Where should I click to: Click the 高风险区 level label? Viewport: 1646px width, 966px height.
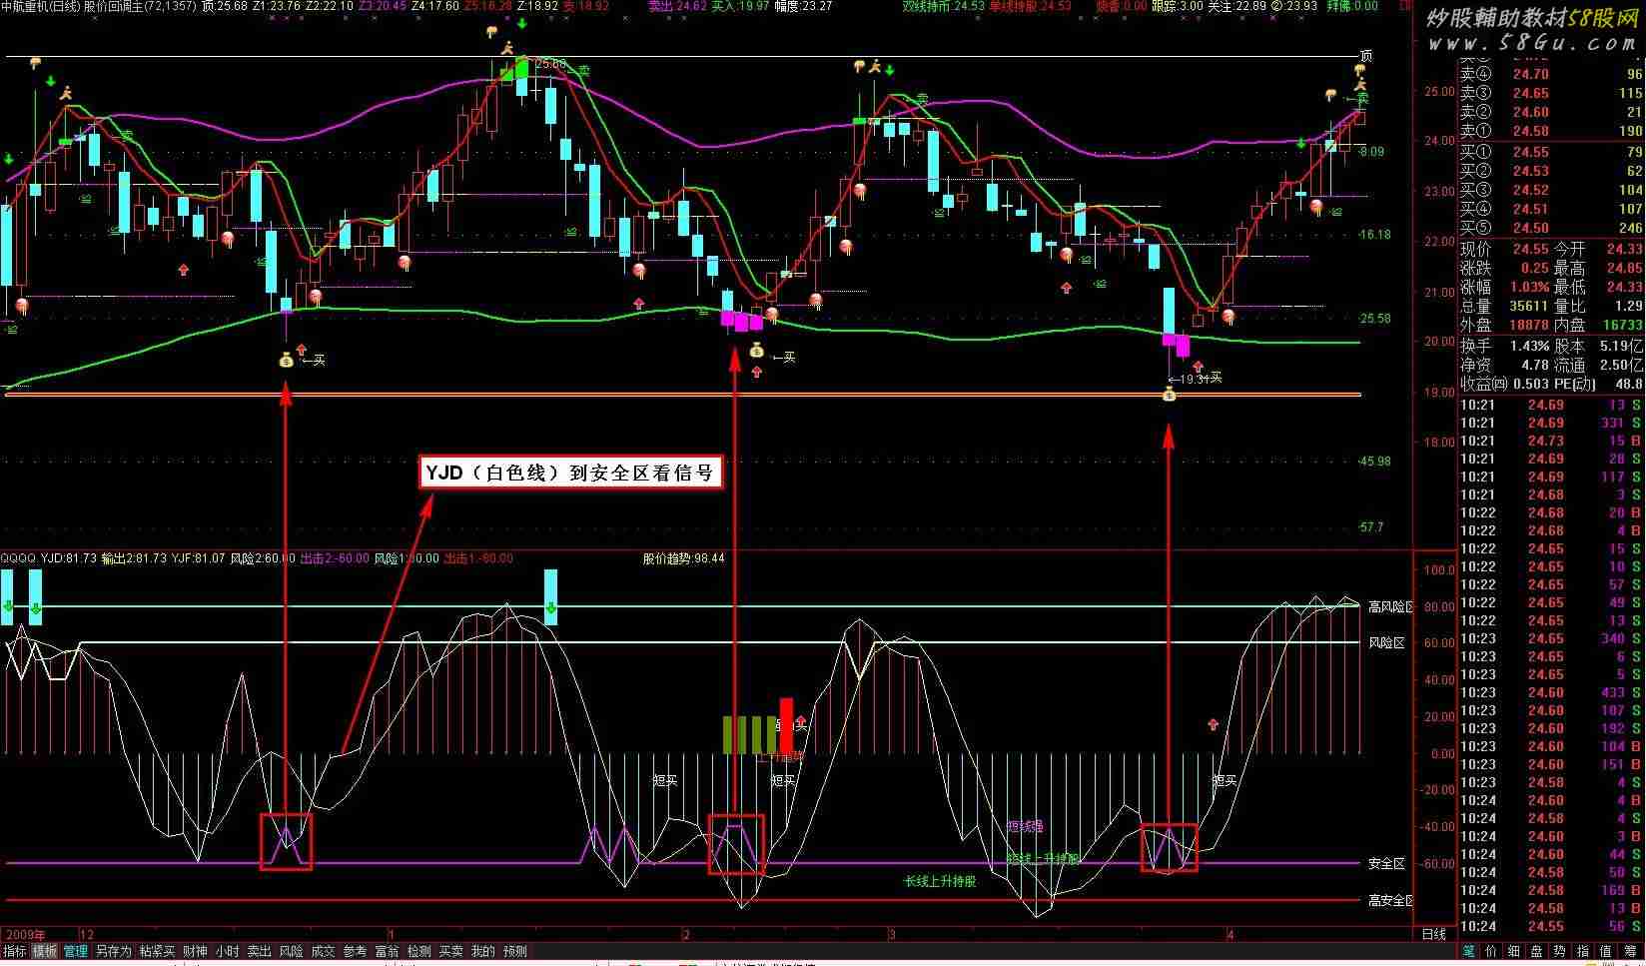(x=1390, y=606)
